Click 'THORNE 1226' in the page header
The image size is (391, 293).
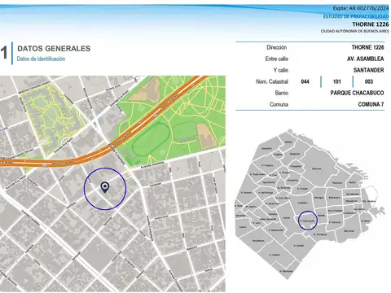point(371,24)
